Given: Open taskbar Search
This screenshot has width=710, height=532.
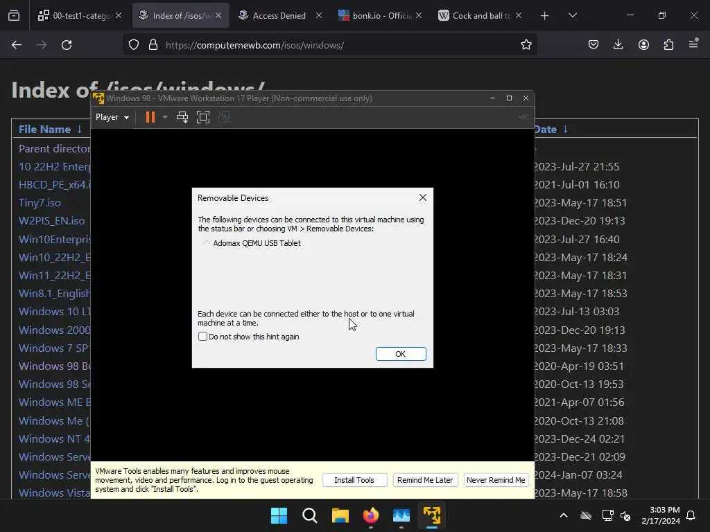Looking at the screenshot, I should [310, 515].
